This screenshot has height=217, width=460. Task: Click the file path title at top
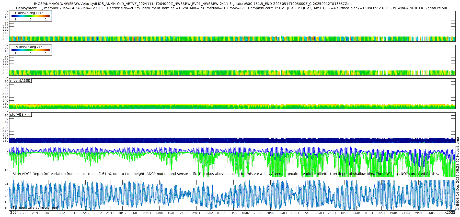193,4
